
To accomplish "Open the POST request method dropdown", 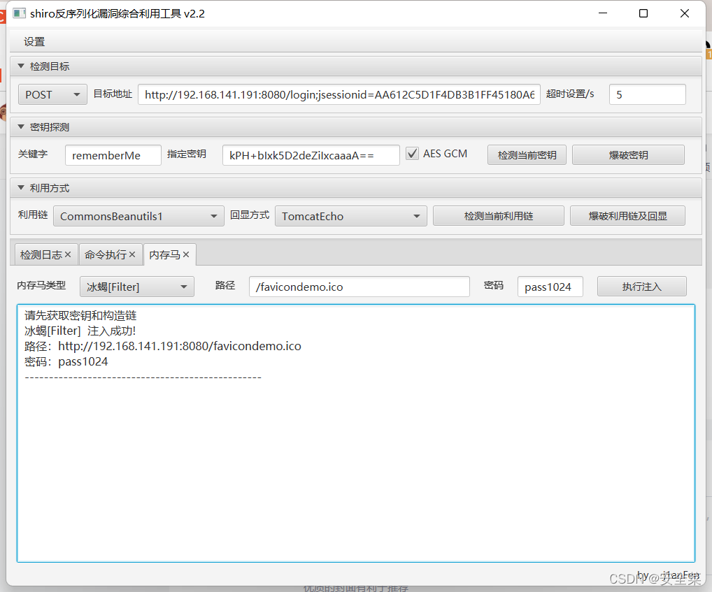I will pos(52,95).
